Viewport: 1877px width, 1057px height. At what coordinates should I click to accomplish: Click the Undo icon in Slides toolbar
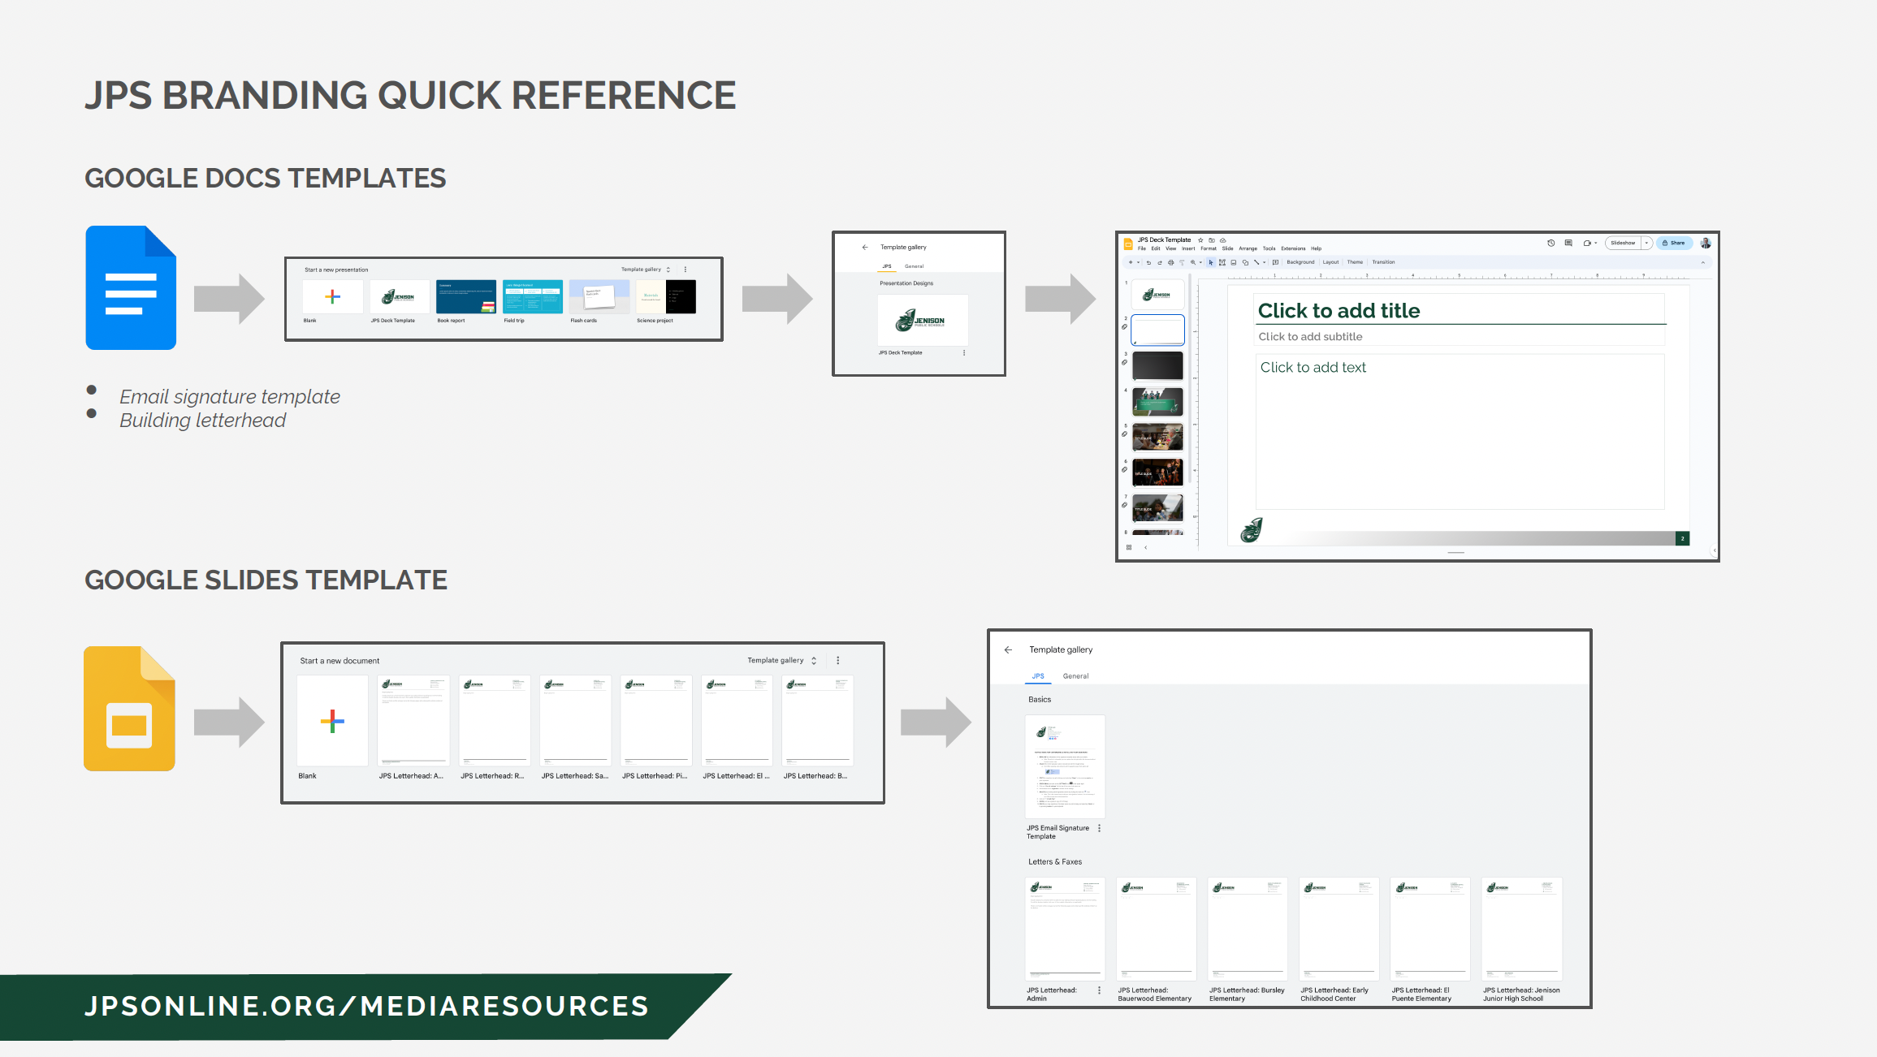click(x=1148, y=262)
